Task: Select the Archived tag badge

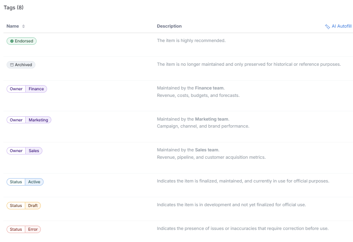Action: click(x=21, y=65)
